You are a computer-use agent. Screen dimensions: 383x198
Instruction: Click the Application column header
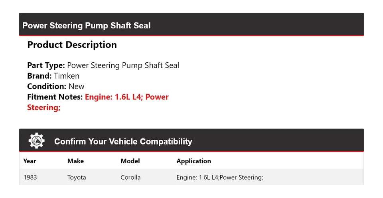193,161
